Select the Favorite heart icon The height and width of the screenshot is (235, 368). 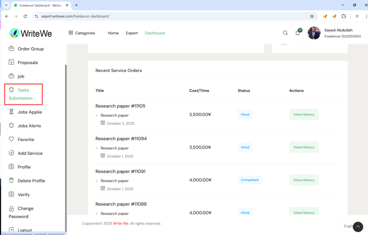[x=11, y=139]
